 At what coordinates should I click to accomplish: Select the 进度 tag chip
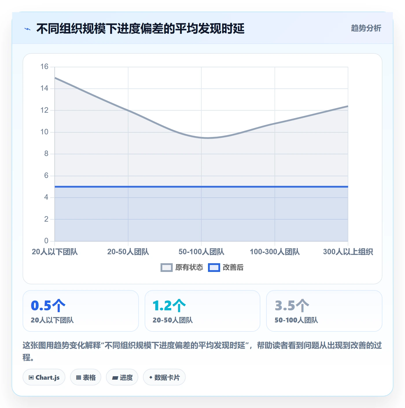click(x=122, y=377)
